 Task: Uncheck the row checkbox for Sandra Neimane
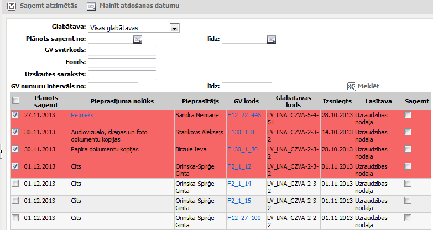(15, 115)
